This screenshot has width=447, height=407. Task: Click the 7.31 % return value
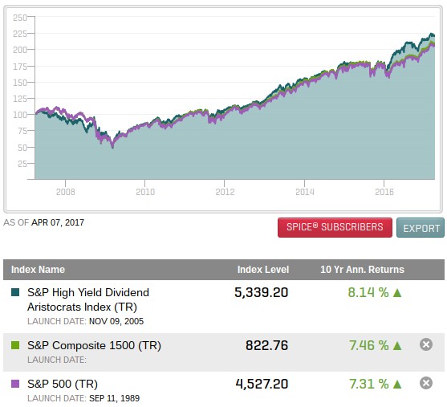pyautogui.click(x=369, y=384)
